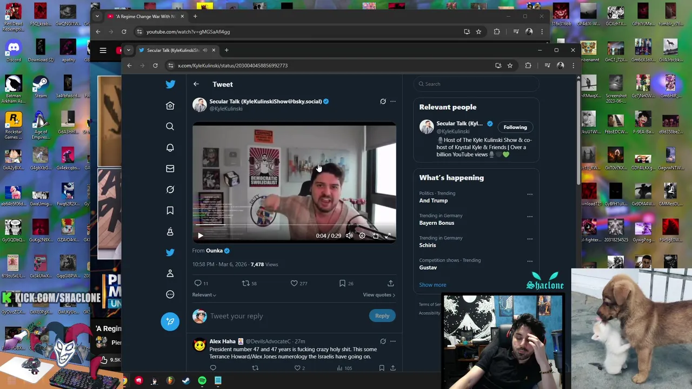This screenshot has height=389, width=692.
Task: Open new tab in front browser window
Action: 227,50
